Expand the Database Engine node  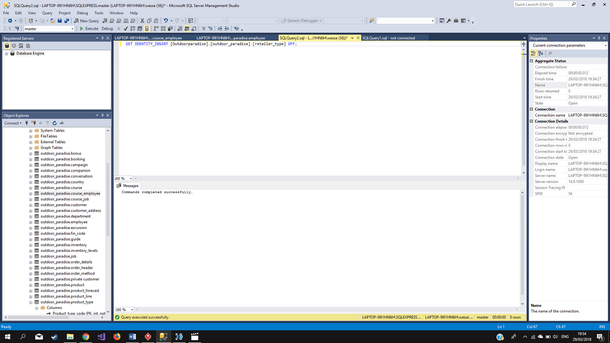pyautogui.click(x=6, y=53)
